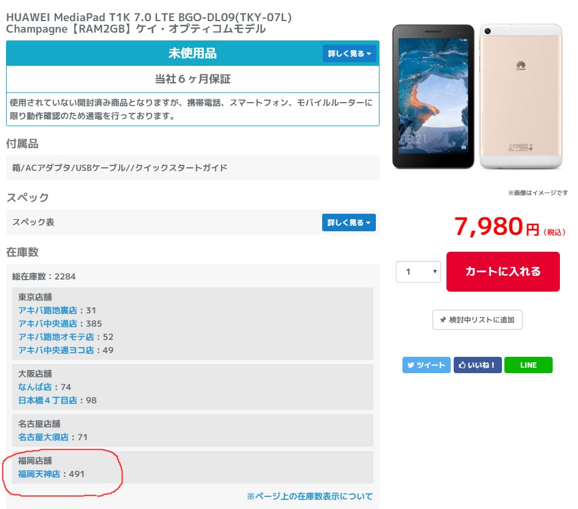Open the アキバ路地オモテ店 store link
Image resolution: width=578 pixels, height=509 pixels.
click(56, 337)
